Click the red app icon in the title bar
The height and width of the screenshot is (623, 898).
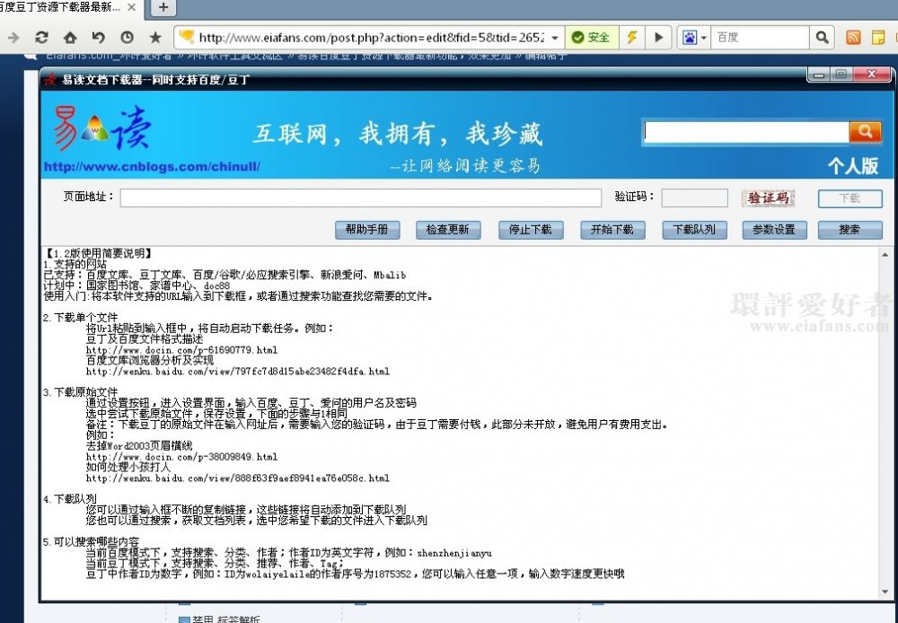[50, 80]
